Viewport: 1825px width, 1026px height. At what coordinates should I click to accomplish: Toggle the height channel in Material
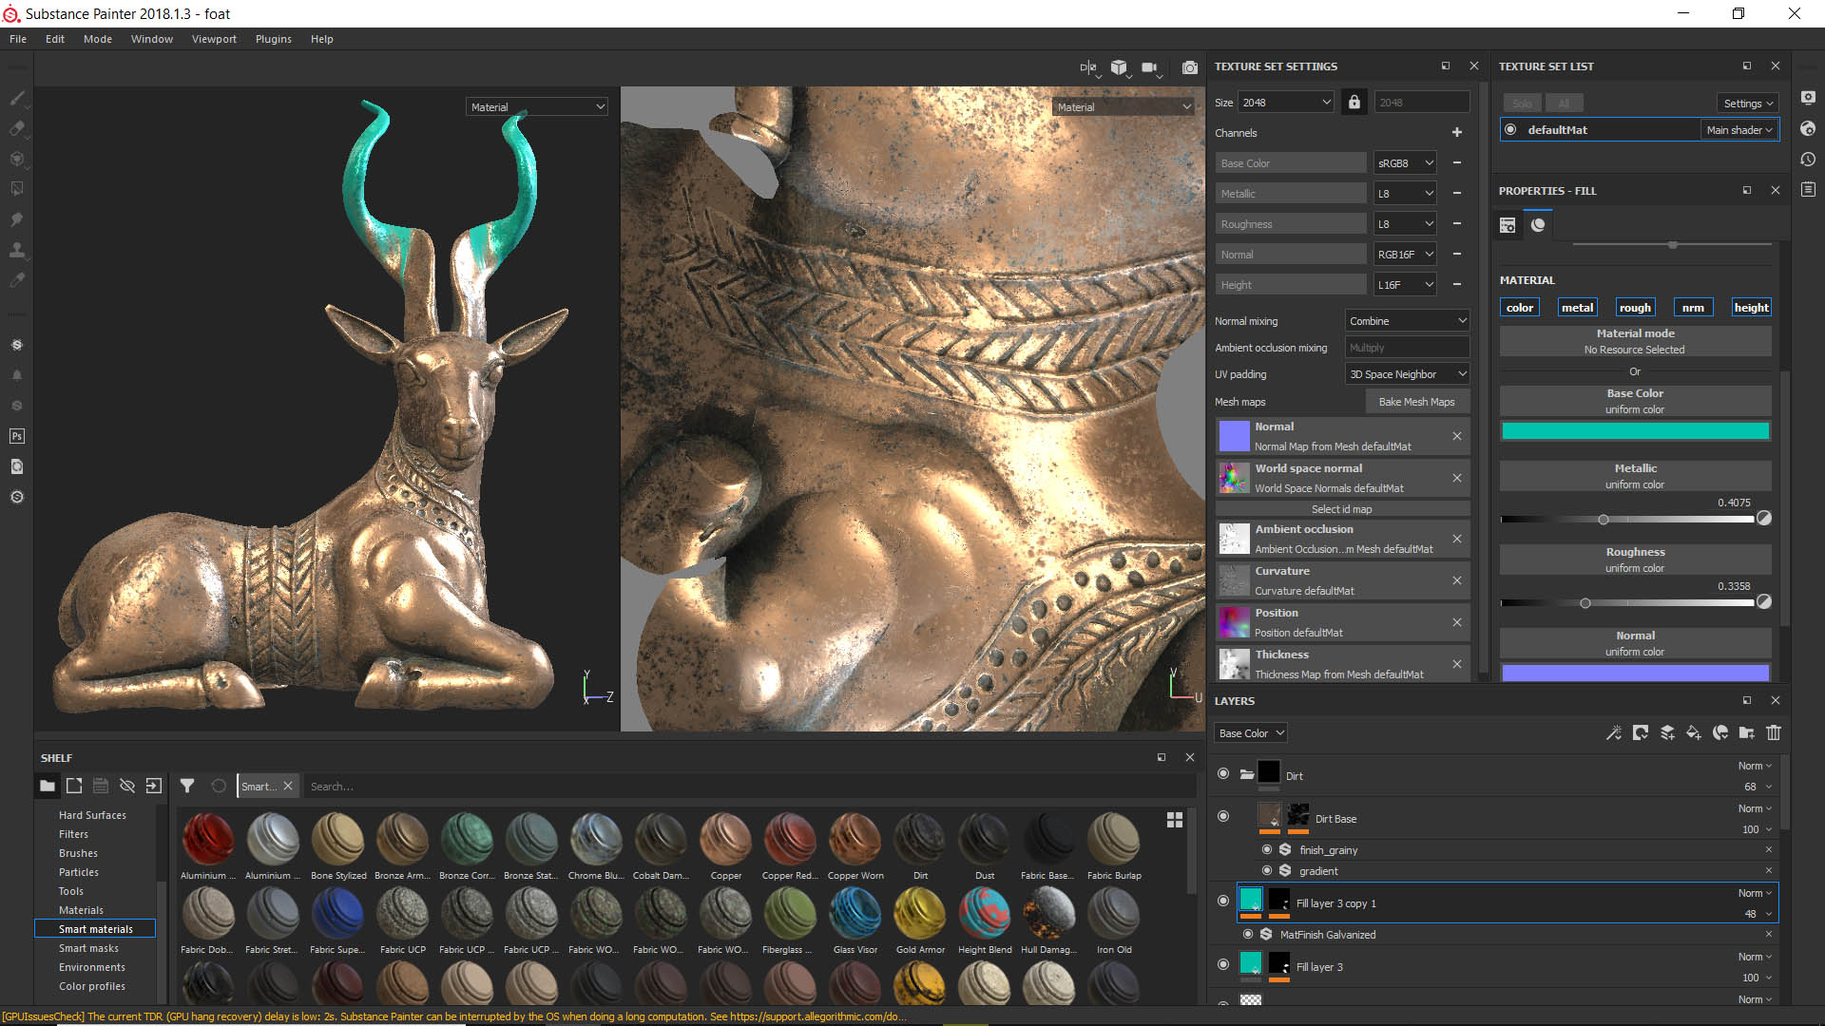tap(1751, 307)
